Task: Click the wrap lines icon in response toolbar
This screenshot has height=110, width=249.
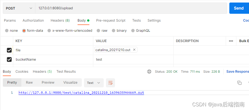Action: pos(110,83)
